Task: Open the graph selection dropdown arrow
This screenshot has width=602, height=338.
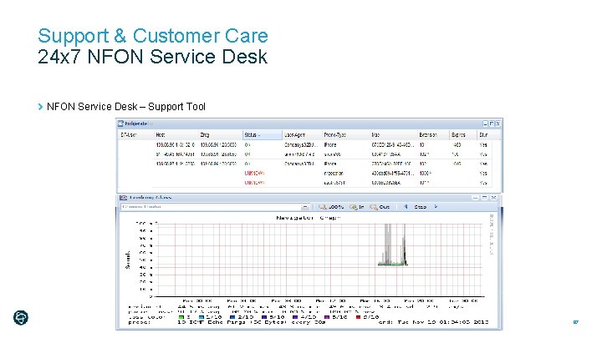Action: [305, 207]
